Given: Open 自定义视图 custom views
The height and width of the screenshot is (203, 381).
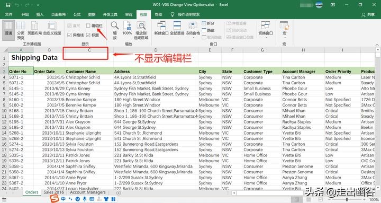Looking at the screenshot, I should click(52, 28).
